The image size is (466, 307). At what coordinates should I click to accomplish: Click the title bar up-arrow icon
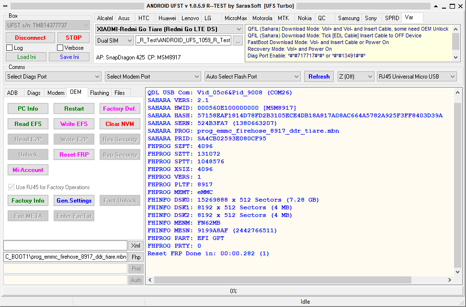point(436,6)
